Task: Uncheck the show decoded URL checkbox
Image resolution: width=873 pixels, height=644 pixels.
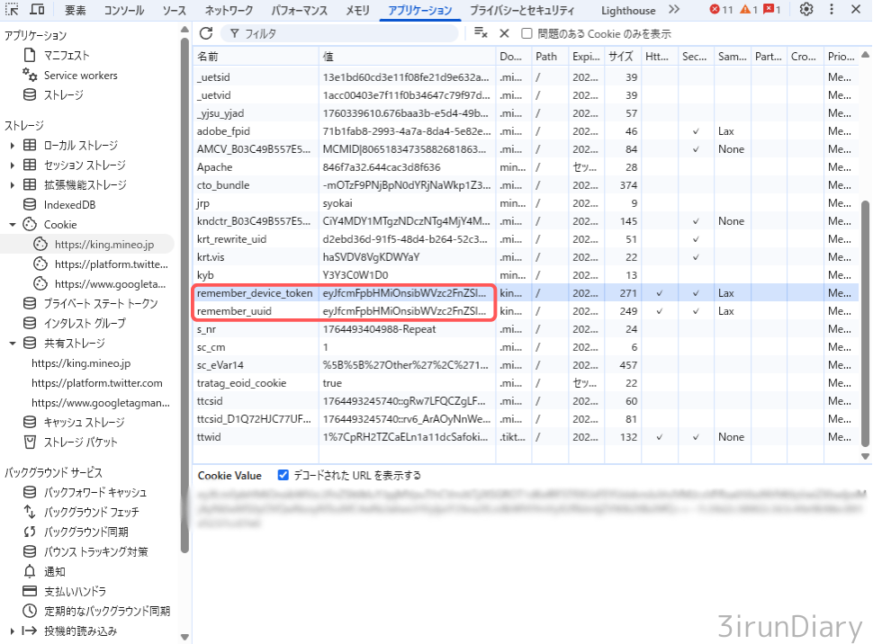Action: 283,475
